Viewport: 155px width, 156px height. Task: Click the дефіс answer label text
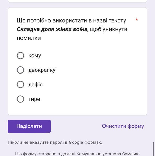pos(35,85)
